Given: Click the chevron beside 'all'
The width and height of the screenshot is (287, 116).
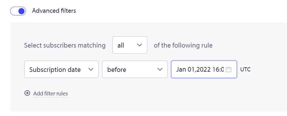Looking at the screenshot, I should click(x=139, y=45).
